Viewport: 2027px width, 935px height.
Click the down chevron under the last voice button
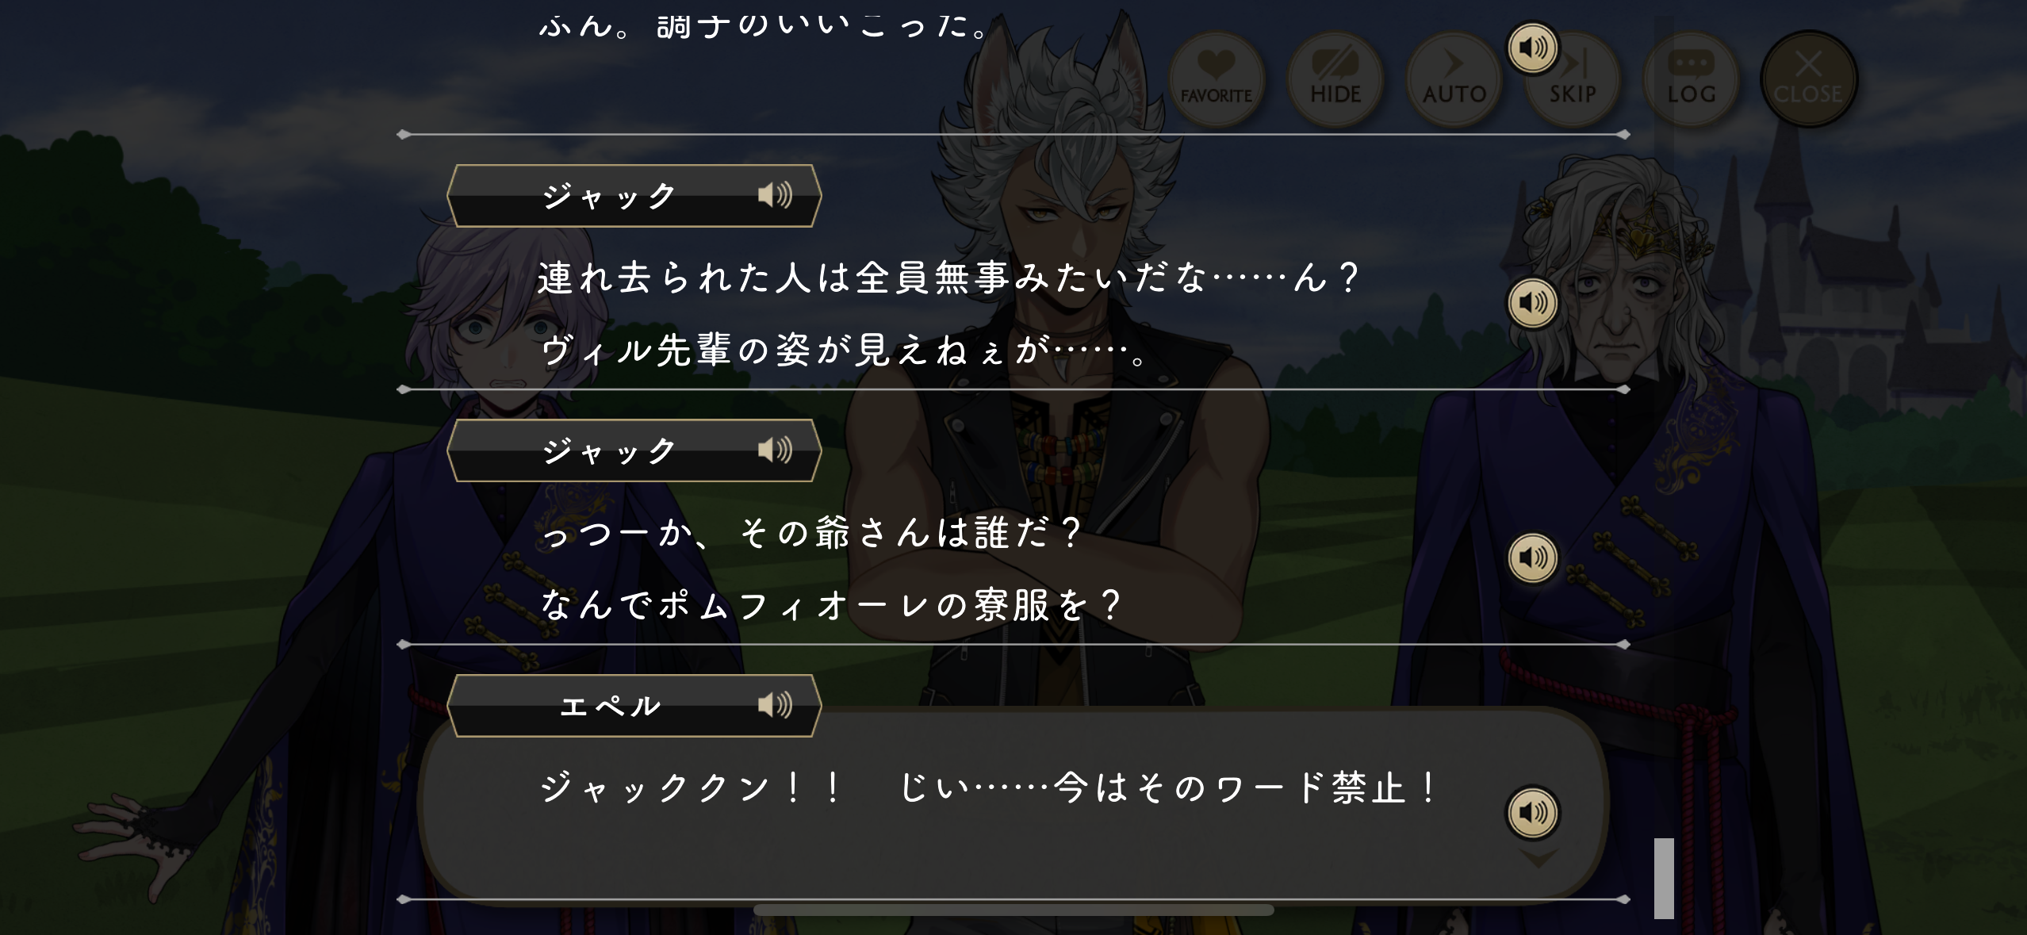[x=1537, y=859]
